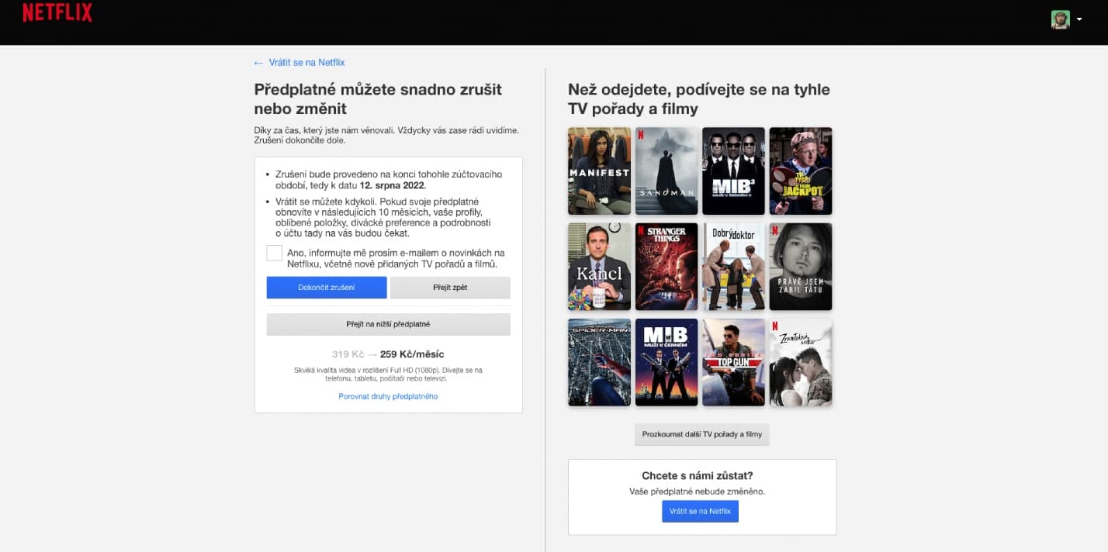Open the Sandman thumbnail

click(x=666, y=171)
